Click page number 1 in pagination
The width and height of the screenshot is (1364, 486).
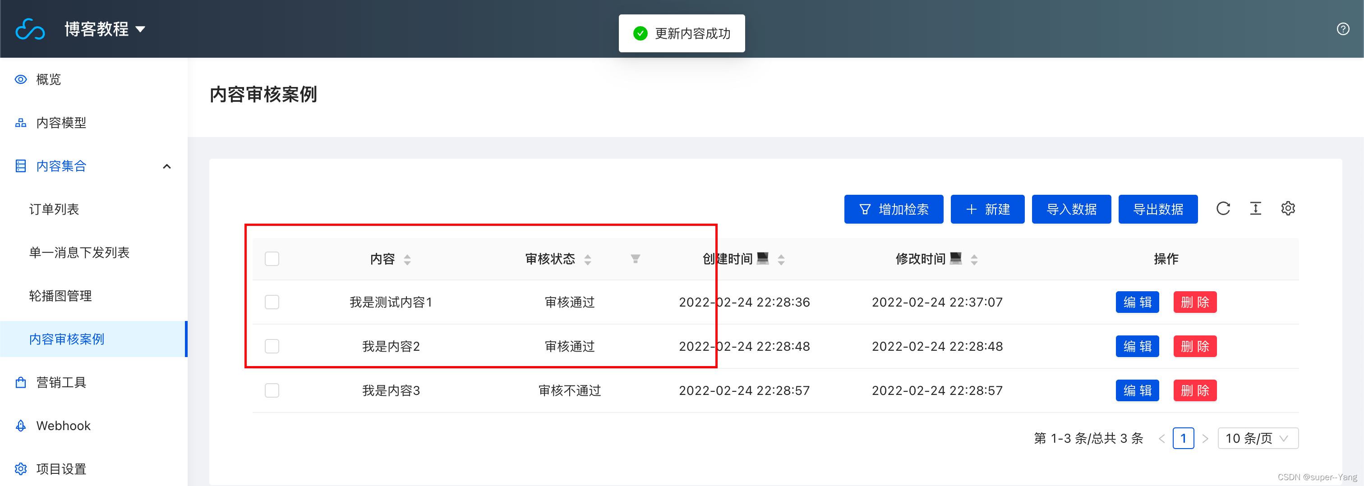click(1183, 438)
